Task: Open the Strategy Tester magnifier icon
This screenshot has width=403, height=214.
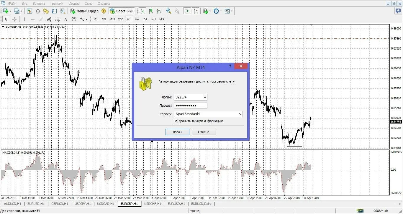Action: pos(63,11)
